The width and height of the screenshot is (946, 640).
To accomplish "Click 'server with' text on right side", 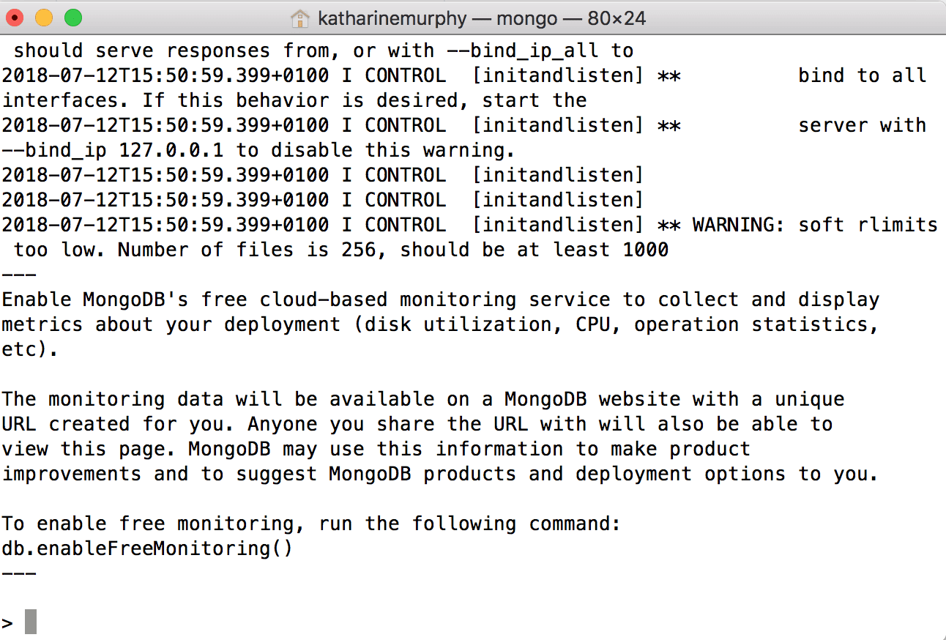I will click(x=862, y=125).
